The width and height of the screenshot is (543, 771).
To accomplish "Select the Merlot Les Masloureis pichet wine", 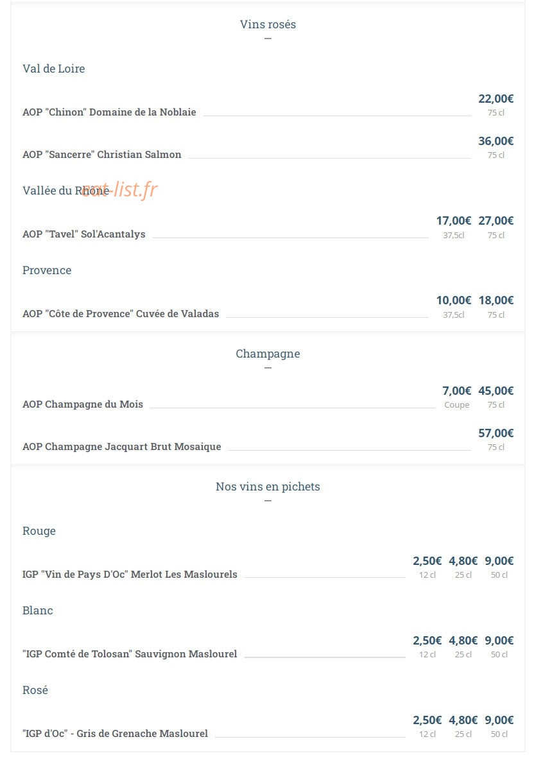I will [130, 575].
